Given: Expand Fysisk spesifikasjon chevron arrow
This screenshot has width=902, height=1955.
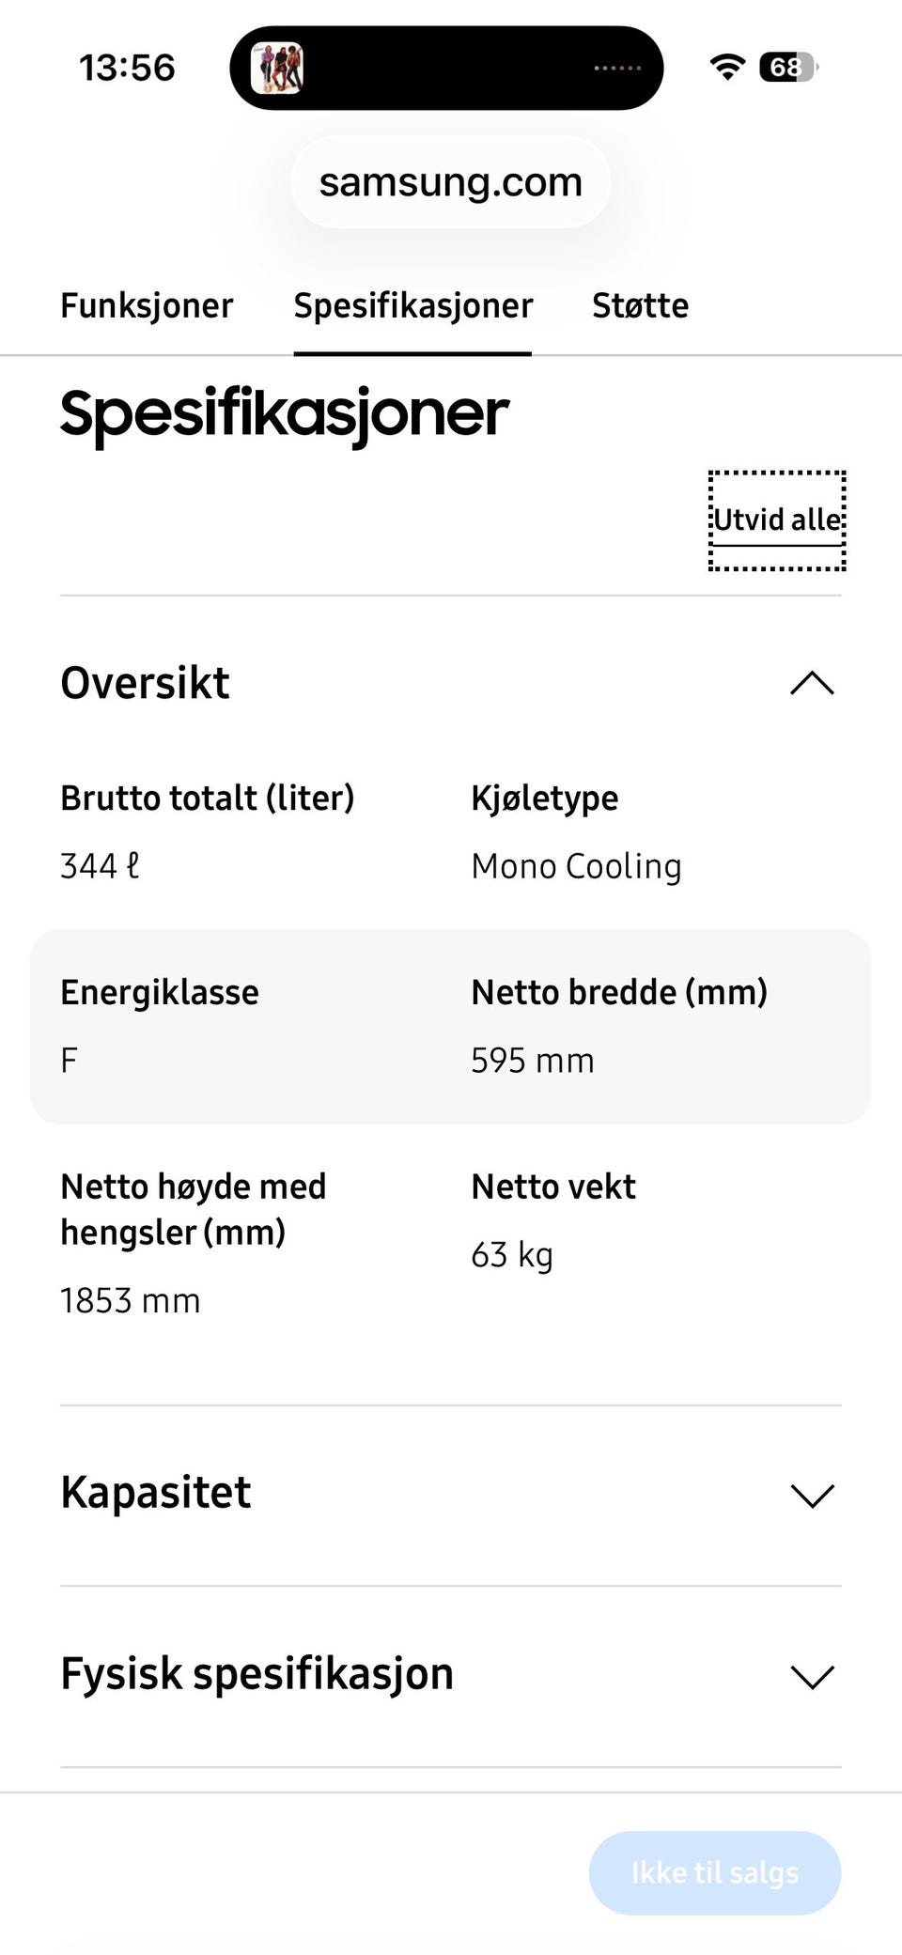Looking at the screenshot, I should point(812,1676).
